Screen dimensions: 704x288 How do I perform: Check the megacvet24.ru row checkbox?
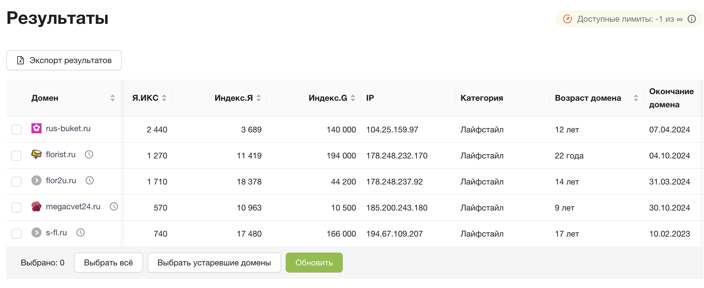pyautogui.click(x=16, y=208)
